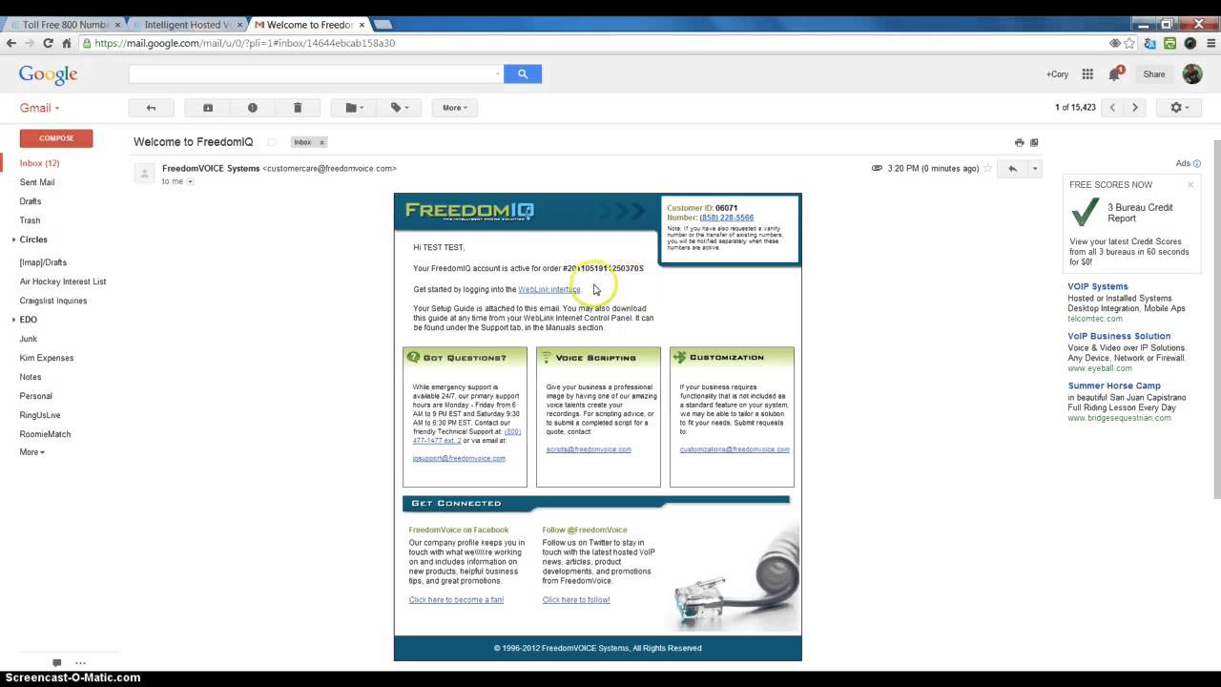Open the reply options dropdown arrow
This screenshot has height=687, width=1221.
[x=1034, y=169]
